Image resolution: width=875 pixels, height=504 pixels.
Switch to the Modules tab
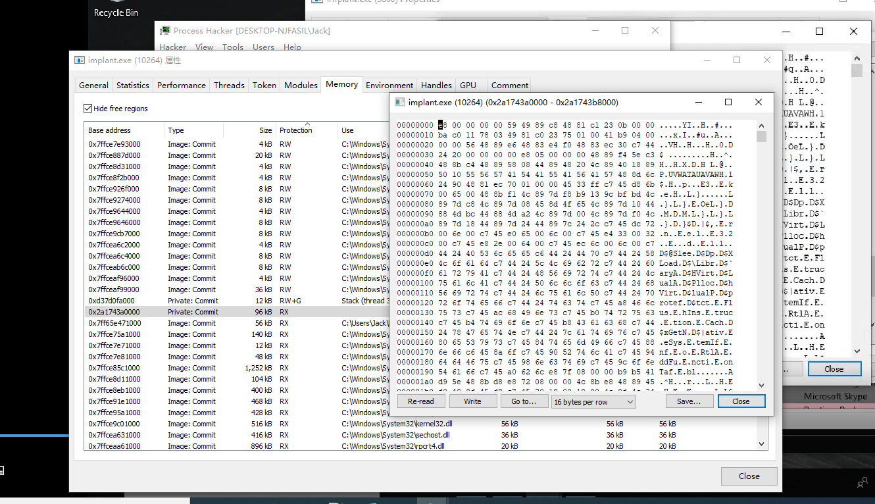(301, 86)
